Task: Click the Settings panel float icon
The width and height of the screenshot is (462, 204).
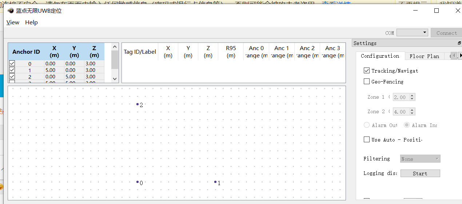Action: click(x=459, y=43)
